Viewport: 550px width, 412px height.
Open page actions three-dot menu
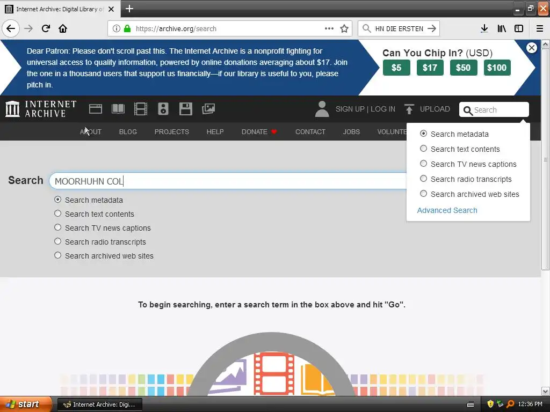[329, 29]
